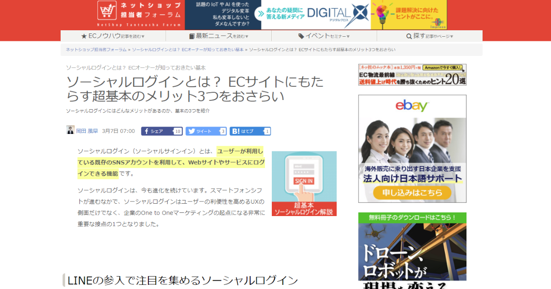
Task: Click the Facebook share count 10
Action: [x=178, y=131]
